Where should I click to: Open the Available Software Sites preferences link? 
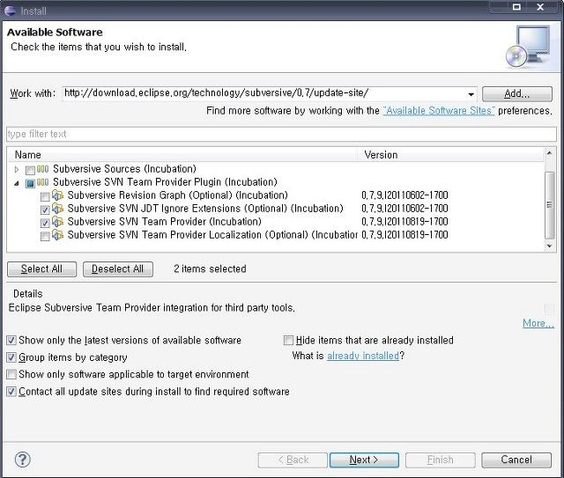coord(439,110)
